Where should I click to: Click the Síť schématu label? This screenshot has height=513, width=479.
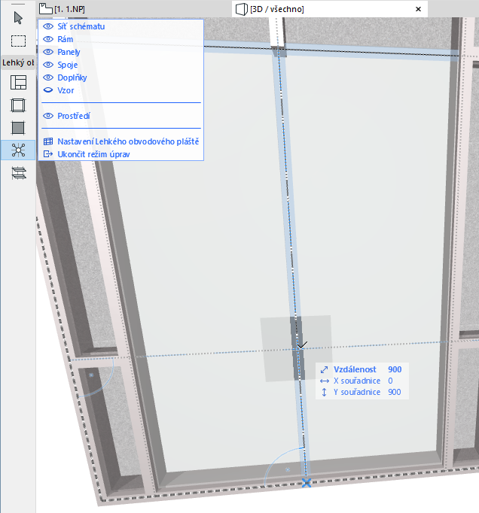(x=81, y=26)
